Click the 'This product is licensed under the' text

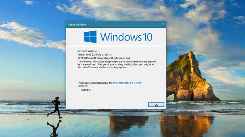pos(95,83)
